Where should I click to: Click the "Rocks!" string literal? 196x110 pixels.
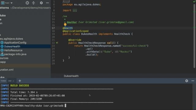pyautogui.click(x=125, y=52)
